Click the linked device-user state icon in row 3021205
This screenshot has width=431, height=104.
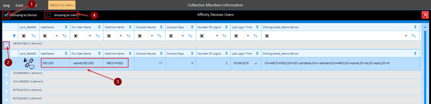[29, 64]
